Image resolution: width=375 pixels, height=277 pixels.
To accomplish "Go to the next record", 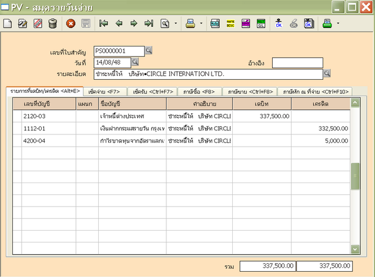I will tap(133, 24).
